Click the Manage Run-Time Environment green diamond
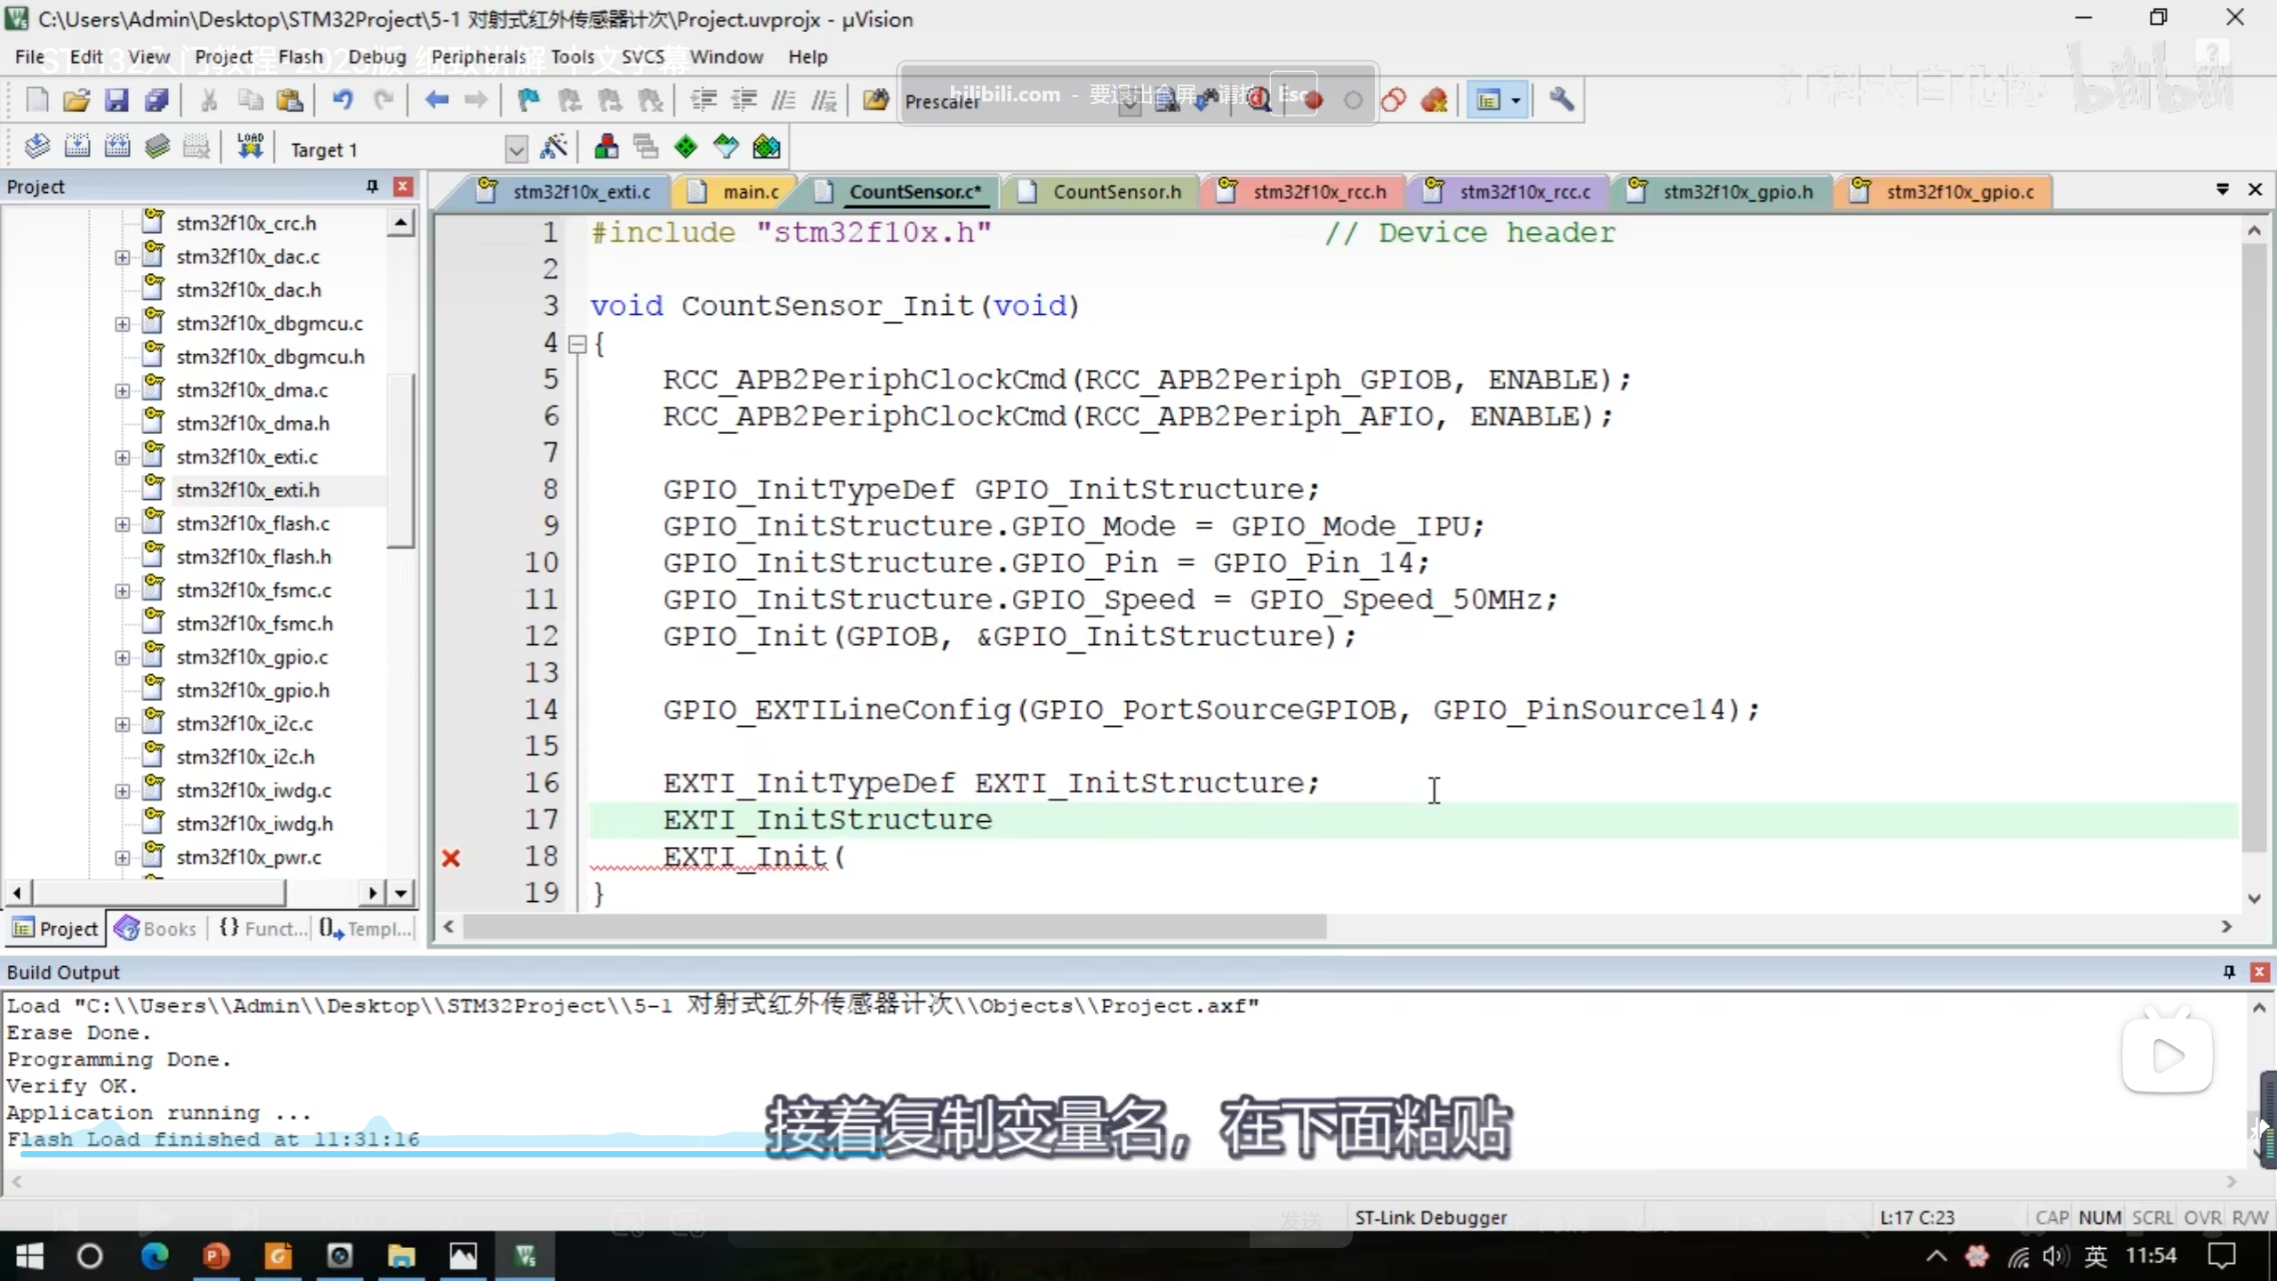The width and height of the screenshot is (2277, 1281). [x=686, y=147]
